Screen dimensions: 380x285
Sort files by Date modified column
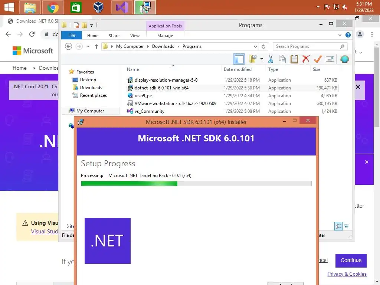click(x=237, y=69)
